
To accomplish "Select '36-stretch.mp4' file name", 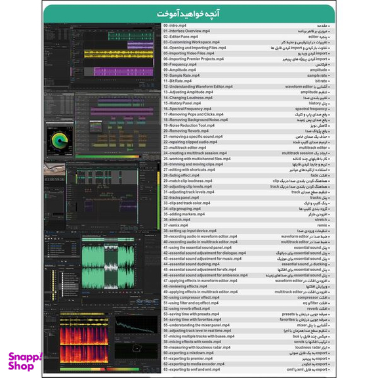I will [177, 220].
